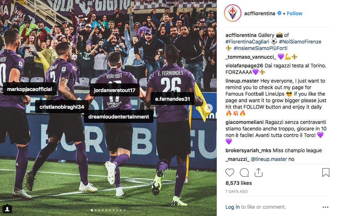Toggle tagged people with the person icon

(x=7, y=209)
